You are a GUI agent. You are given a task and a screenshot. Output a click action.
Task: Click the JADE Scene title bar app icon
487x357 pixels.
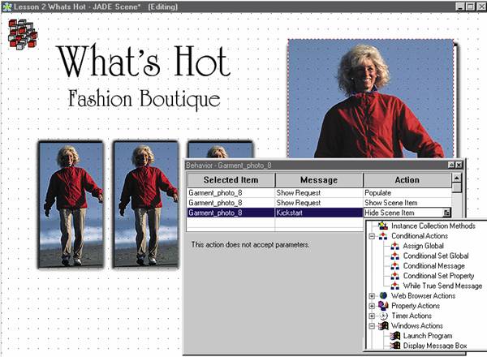(x=6, y=6)
